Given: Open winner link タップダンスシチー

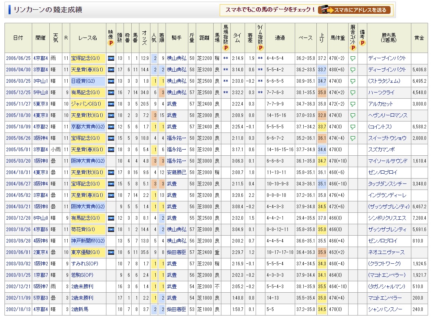Looking at the screenshot, I should tap(388, 184).
